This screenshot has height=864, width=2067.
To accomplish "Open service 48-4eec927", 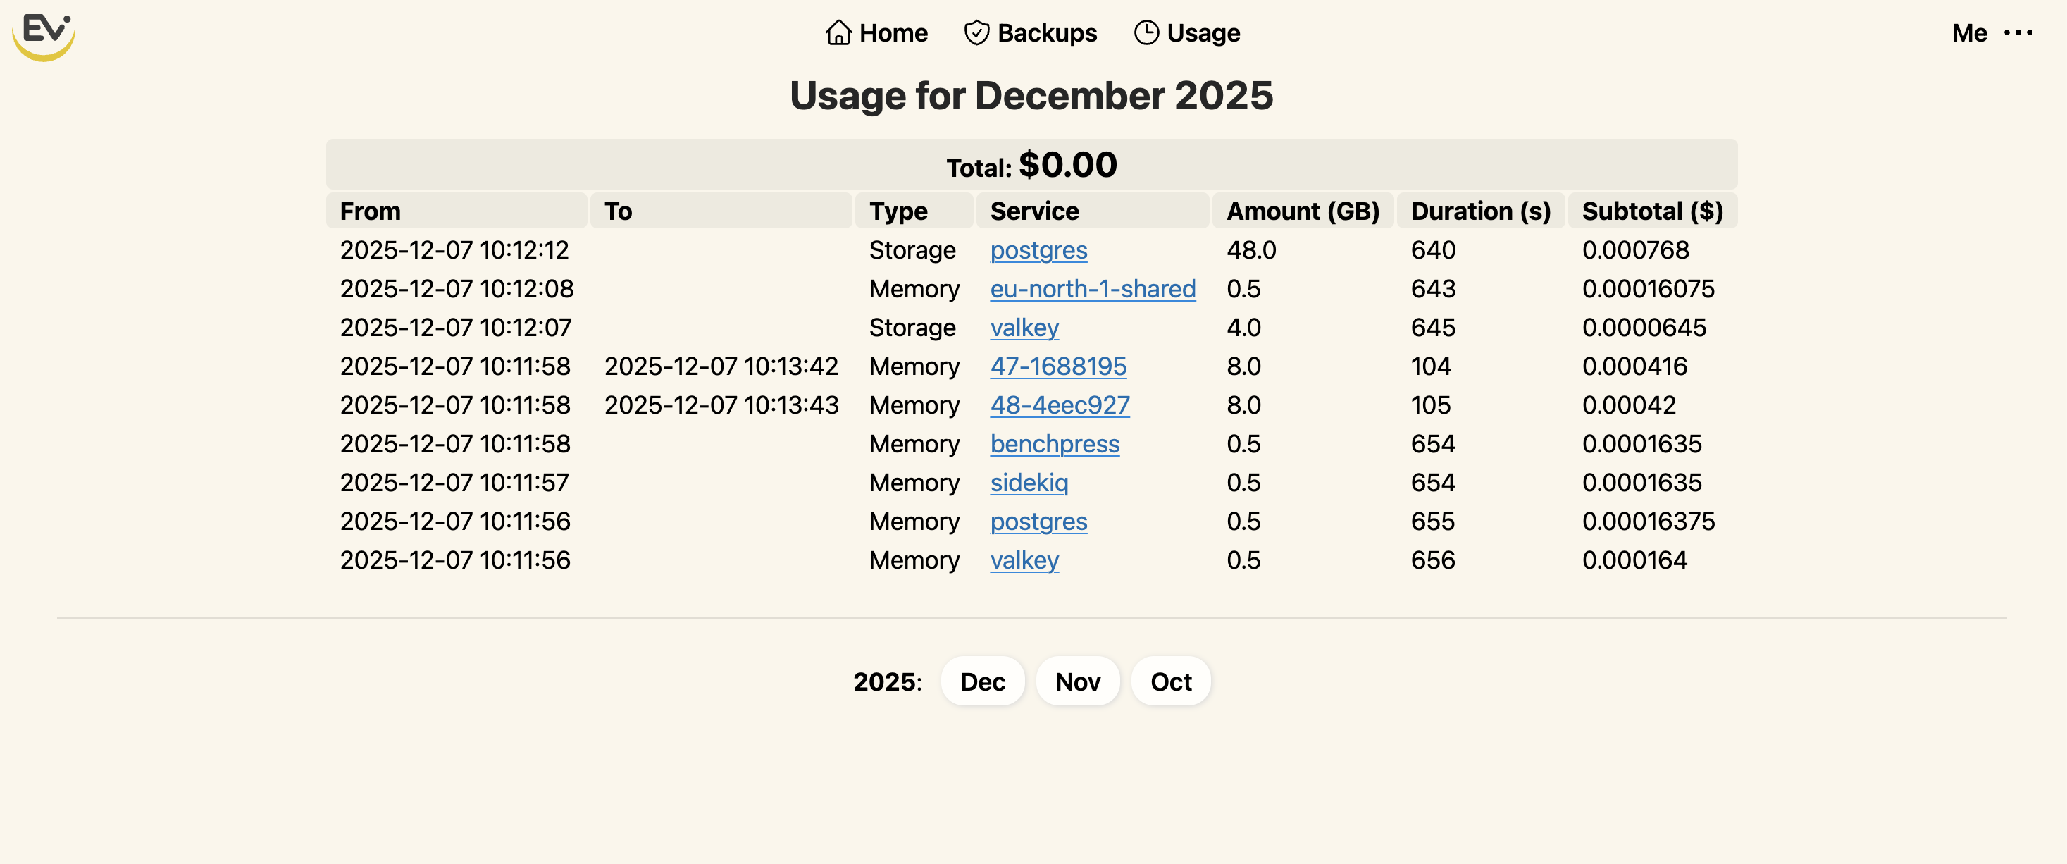I will (1060, 405).
